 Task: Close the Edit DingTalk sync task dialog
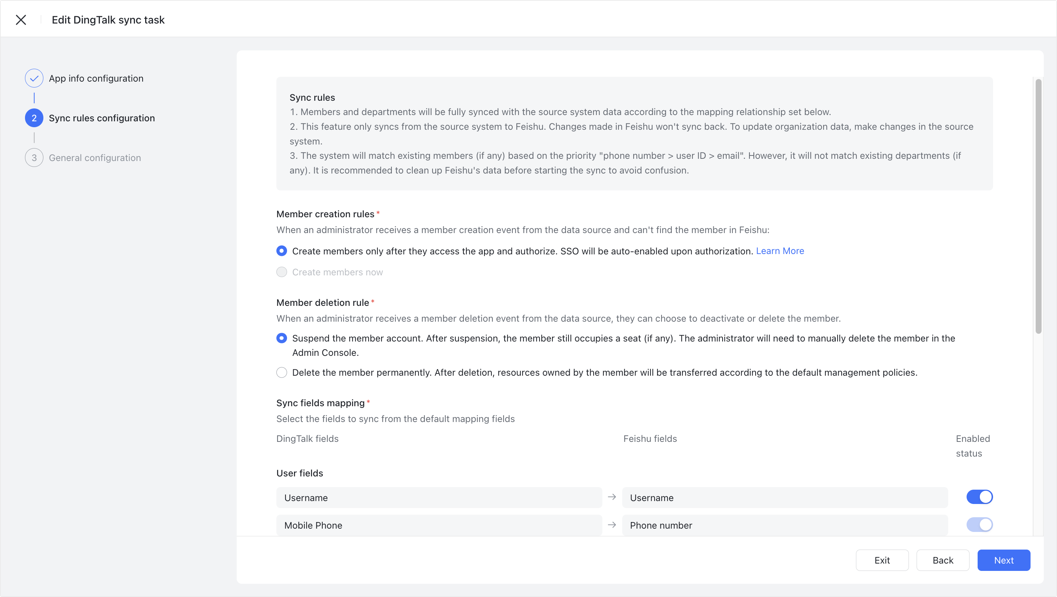tap(21, 20)
